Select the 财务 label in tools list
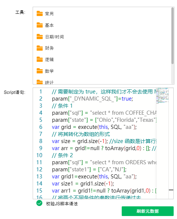177x219 pixels. coord(49,48)
